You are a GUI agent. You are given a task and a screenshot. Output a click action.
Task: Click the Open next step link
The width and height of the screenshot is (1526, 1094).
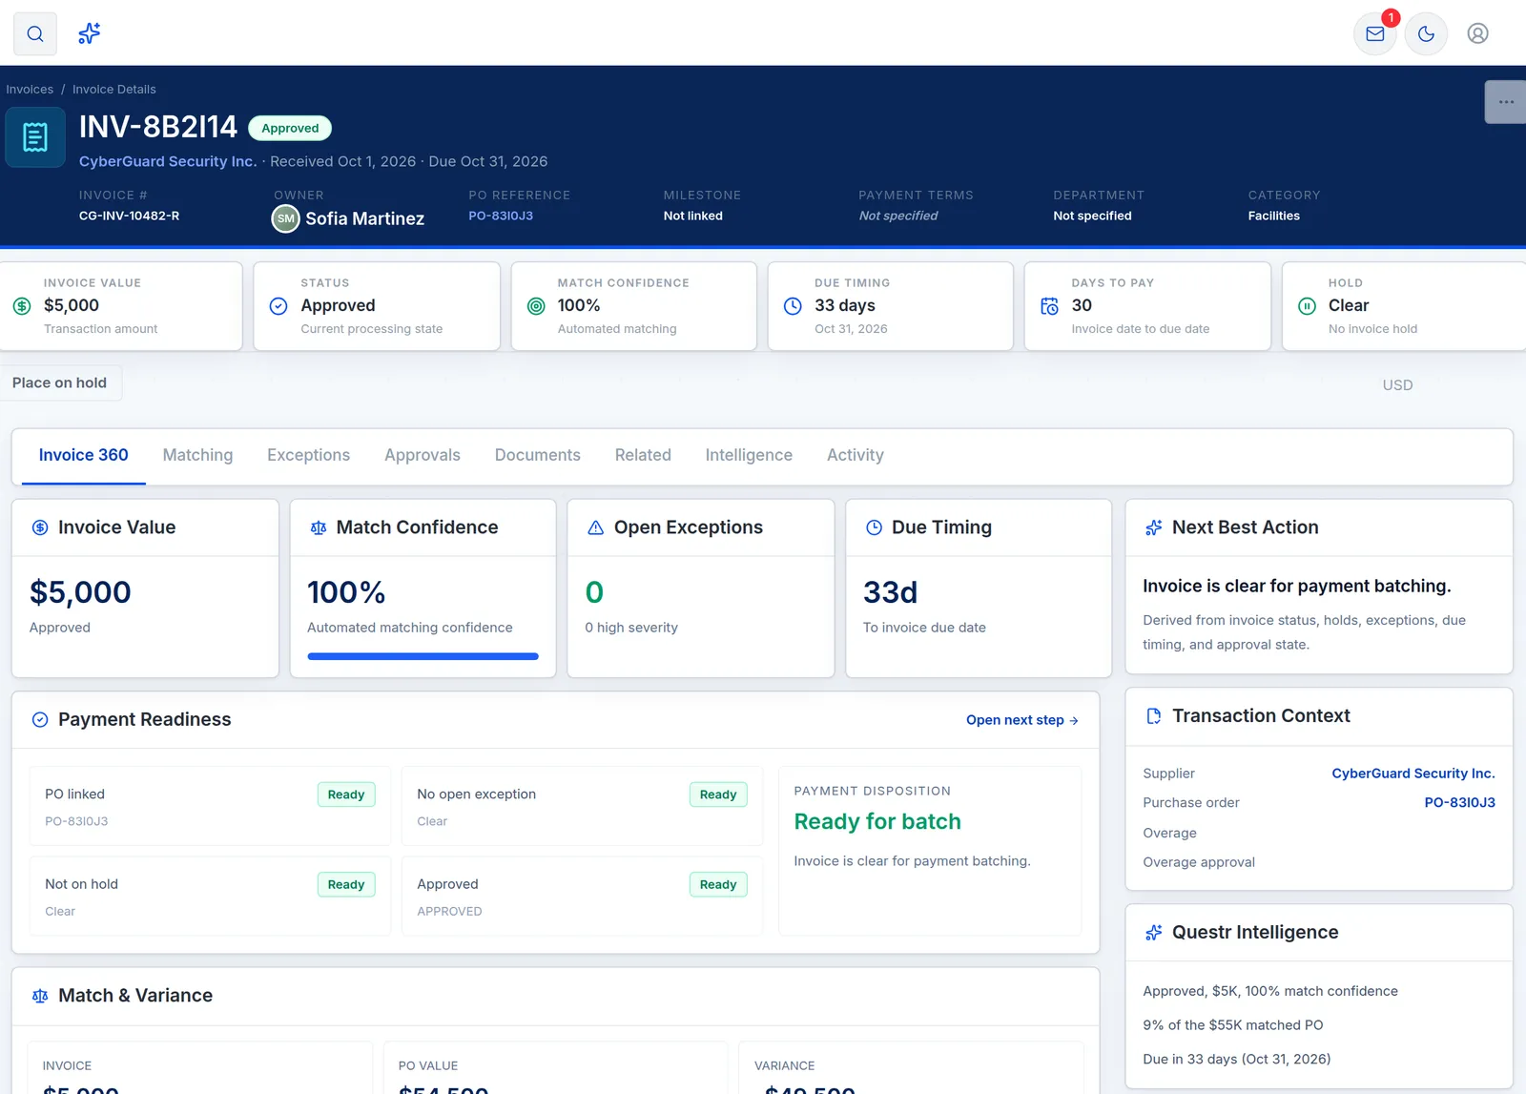click(1022, 720)
